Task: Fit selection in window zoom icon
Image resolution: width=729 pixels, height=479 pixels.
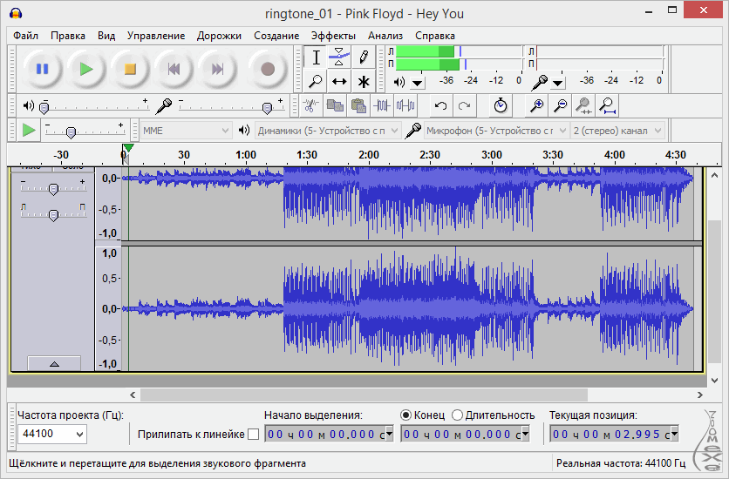Action: [x=583, y=106]
